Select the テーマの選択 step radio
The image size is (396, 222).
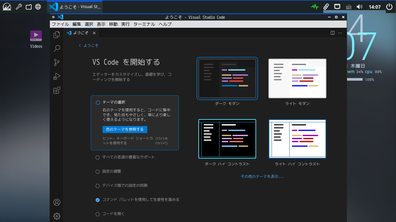point(98,102)
